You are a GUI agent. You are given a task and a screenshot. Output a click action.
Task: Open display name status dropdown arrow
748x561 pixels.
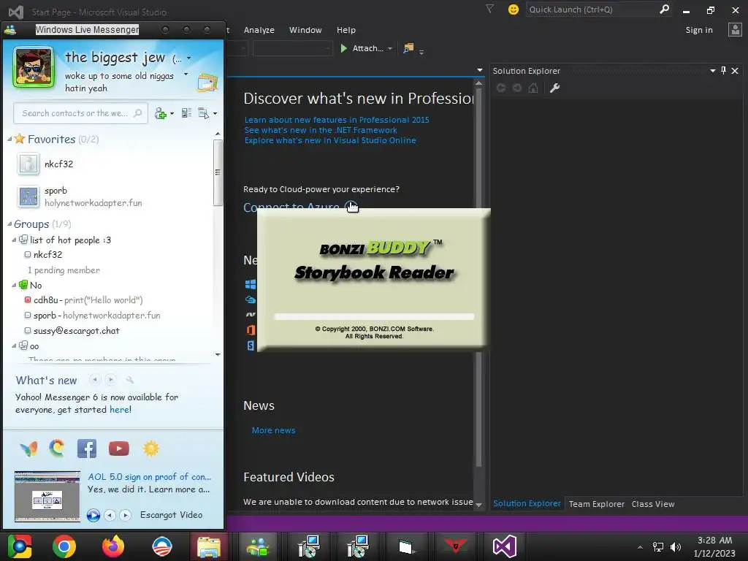[189, 58]
